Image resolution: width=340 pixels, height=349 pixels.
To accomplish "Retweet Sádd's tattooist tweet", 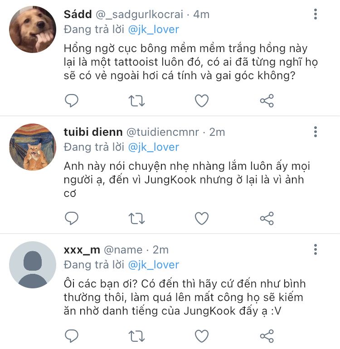I will pos(136,100).
